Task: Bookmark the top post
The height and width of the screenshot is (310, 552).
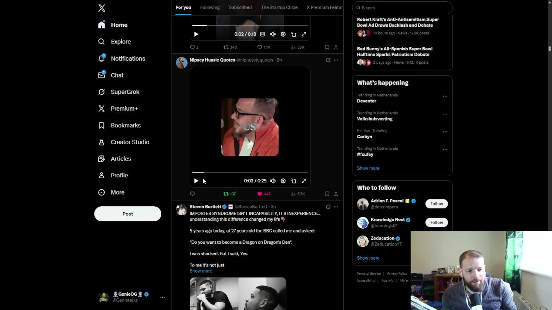Action: [x=327, y=47]
